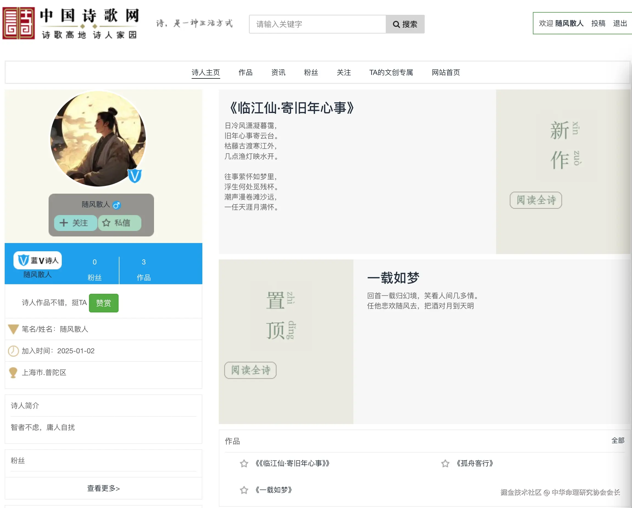
Task: Favorite the poem 《临江仙·寄旧年心事》
Action: tap(244, 464)
